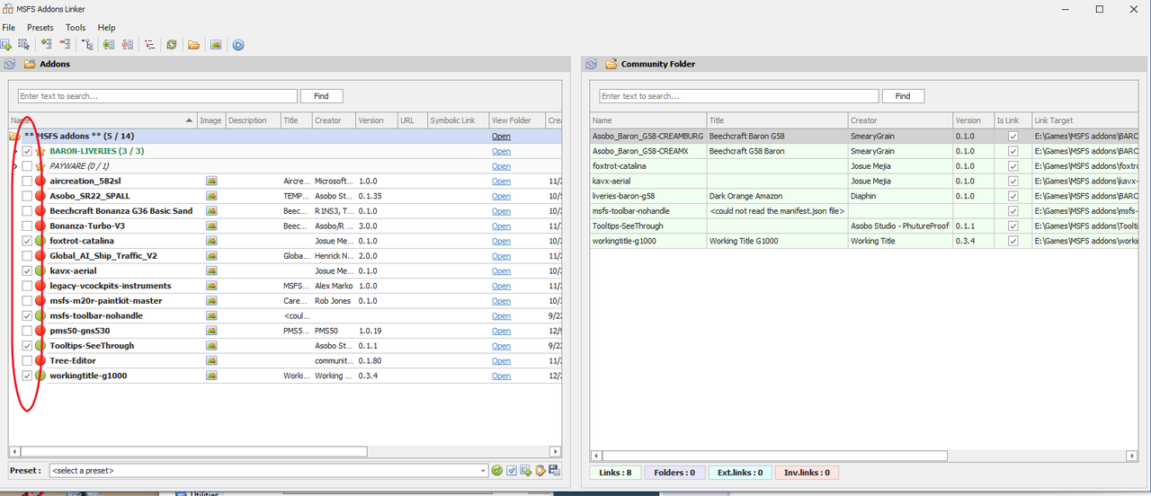
Task: Click the image icon in Tree-Editor row
Action: [x=211, y=360]
